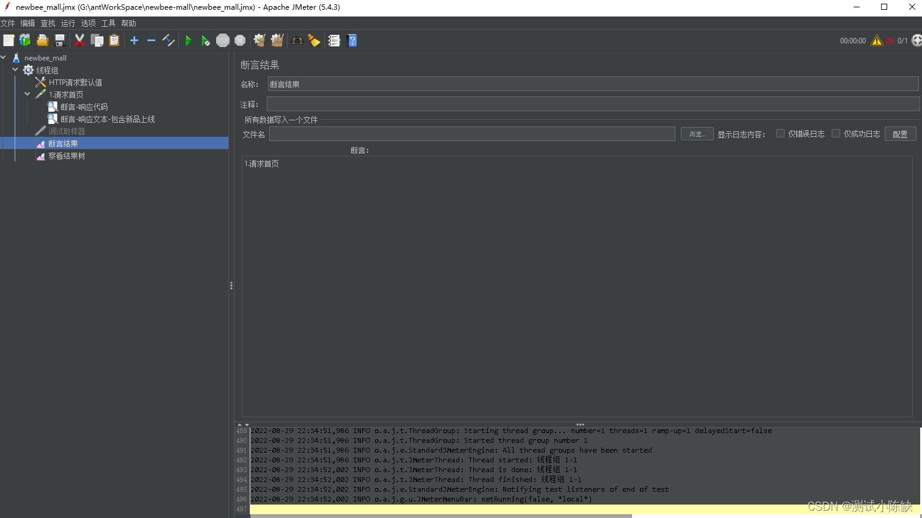Open the templates icon
The width and height of the screenshot is (922, 518).
[25, 40]
